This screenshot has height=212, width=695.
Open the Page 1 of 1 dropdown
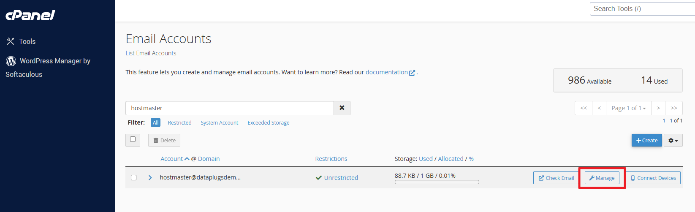click(628, 108)
